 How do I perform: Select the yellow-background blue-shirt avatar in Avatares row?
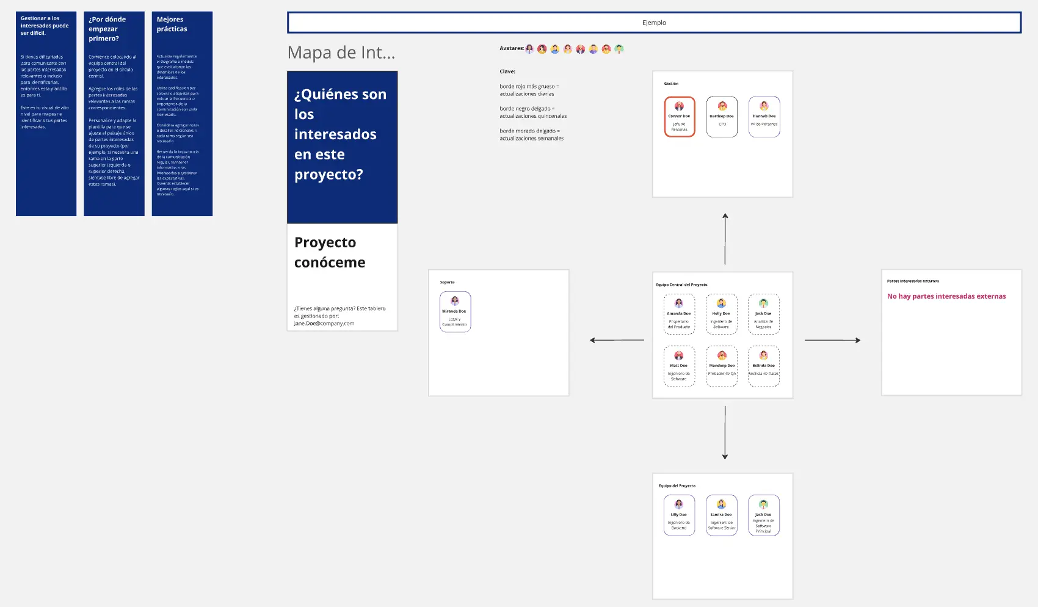(x=555, y=49)
